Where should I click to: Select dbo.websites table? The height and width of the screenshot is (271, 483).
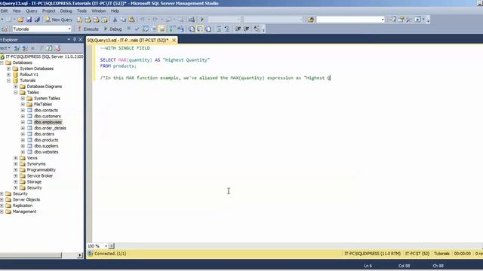(x=46, y=152)
